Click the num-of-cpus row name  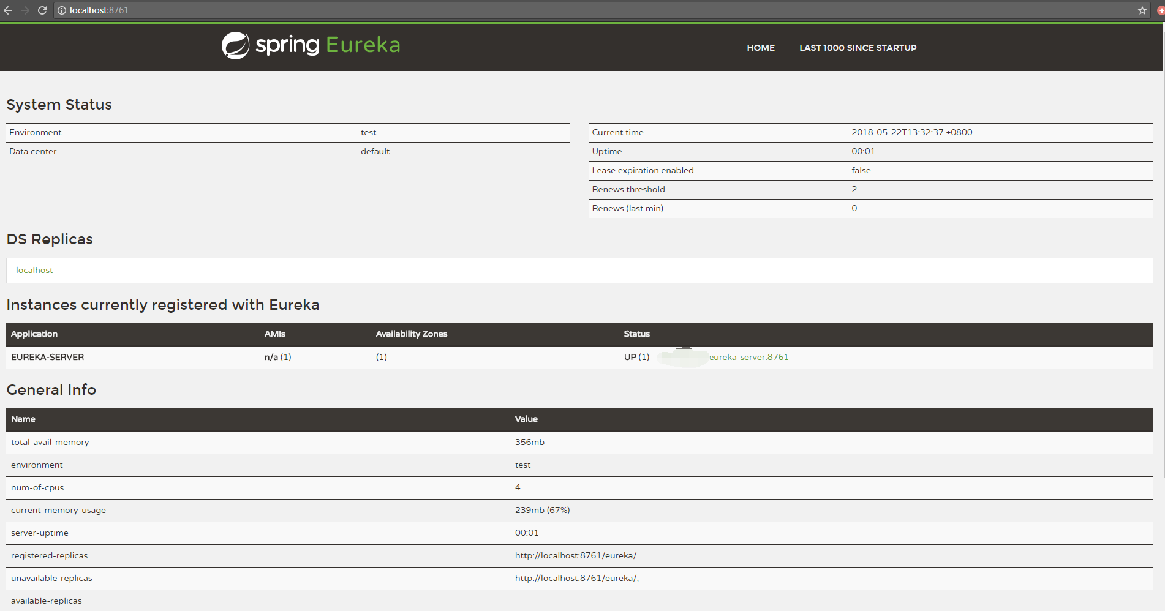[x=37, y=487]
